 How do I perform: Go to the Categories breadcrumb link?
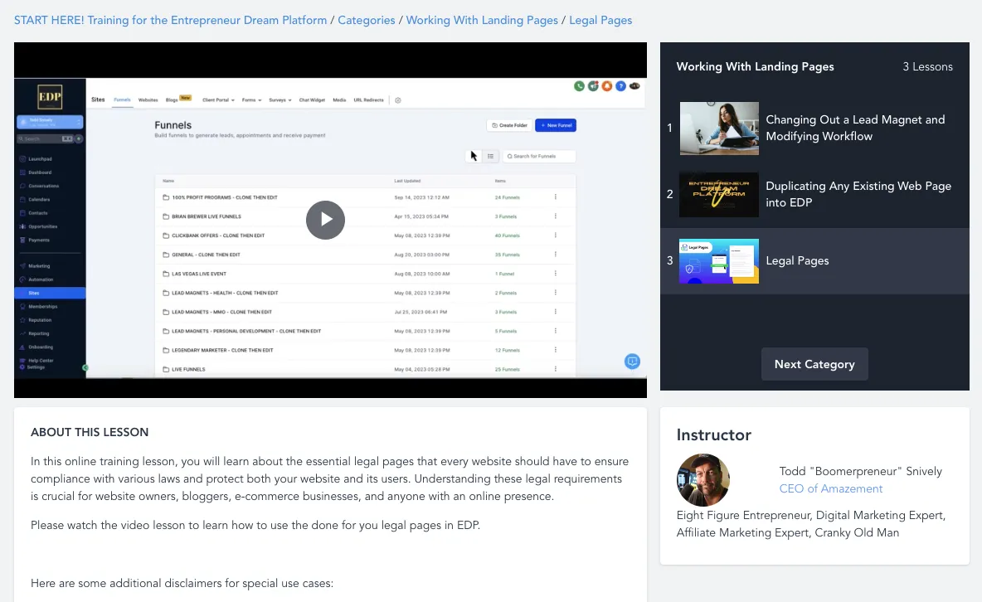tap(367, 20)
